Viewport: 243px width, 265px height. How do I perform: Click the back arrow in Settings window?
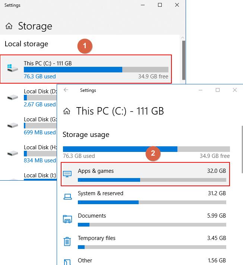point(66,90)
